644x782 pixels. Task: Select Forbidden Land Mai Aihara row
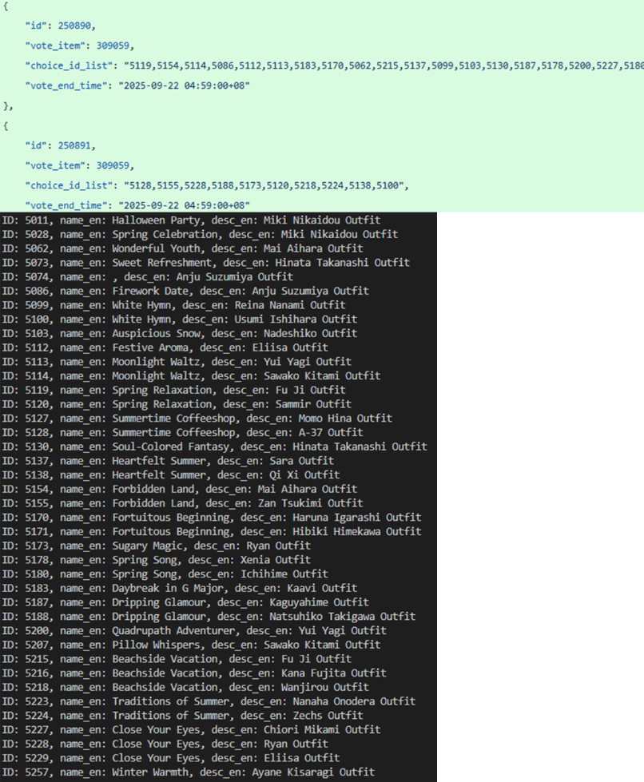tap(180, 489)
